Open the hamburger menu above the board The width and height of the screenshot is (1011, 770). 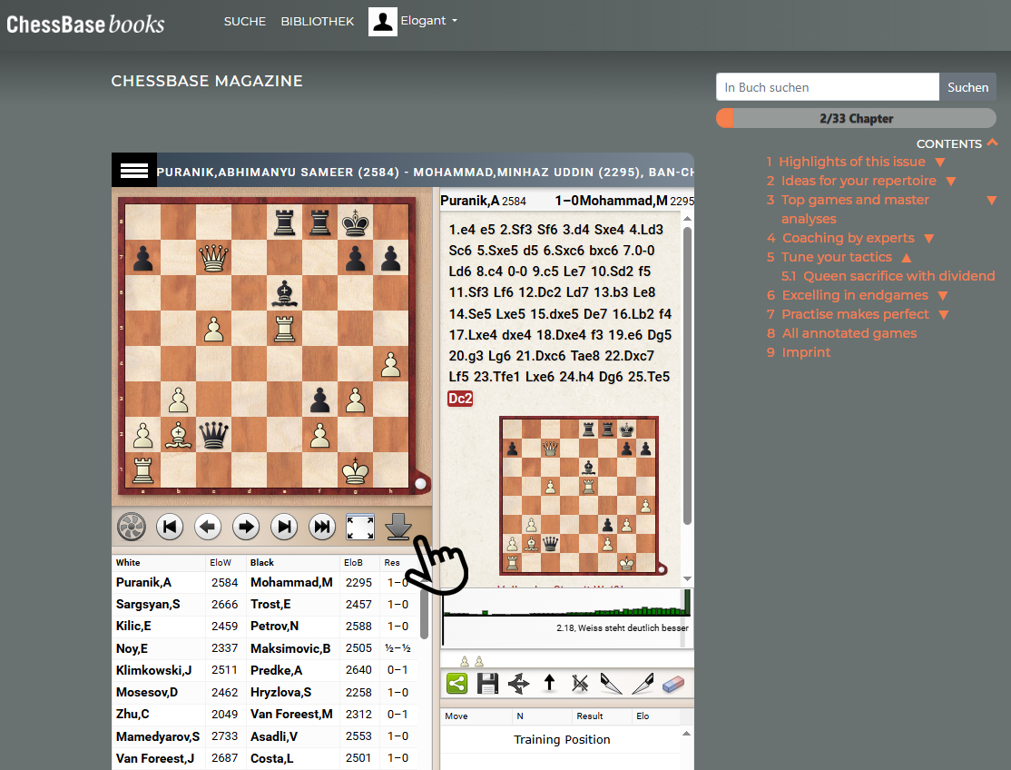click(133, 171)
